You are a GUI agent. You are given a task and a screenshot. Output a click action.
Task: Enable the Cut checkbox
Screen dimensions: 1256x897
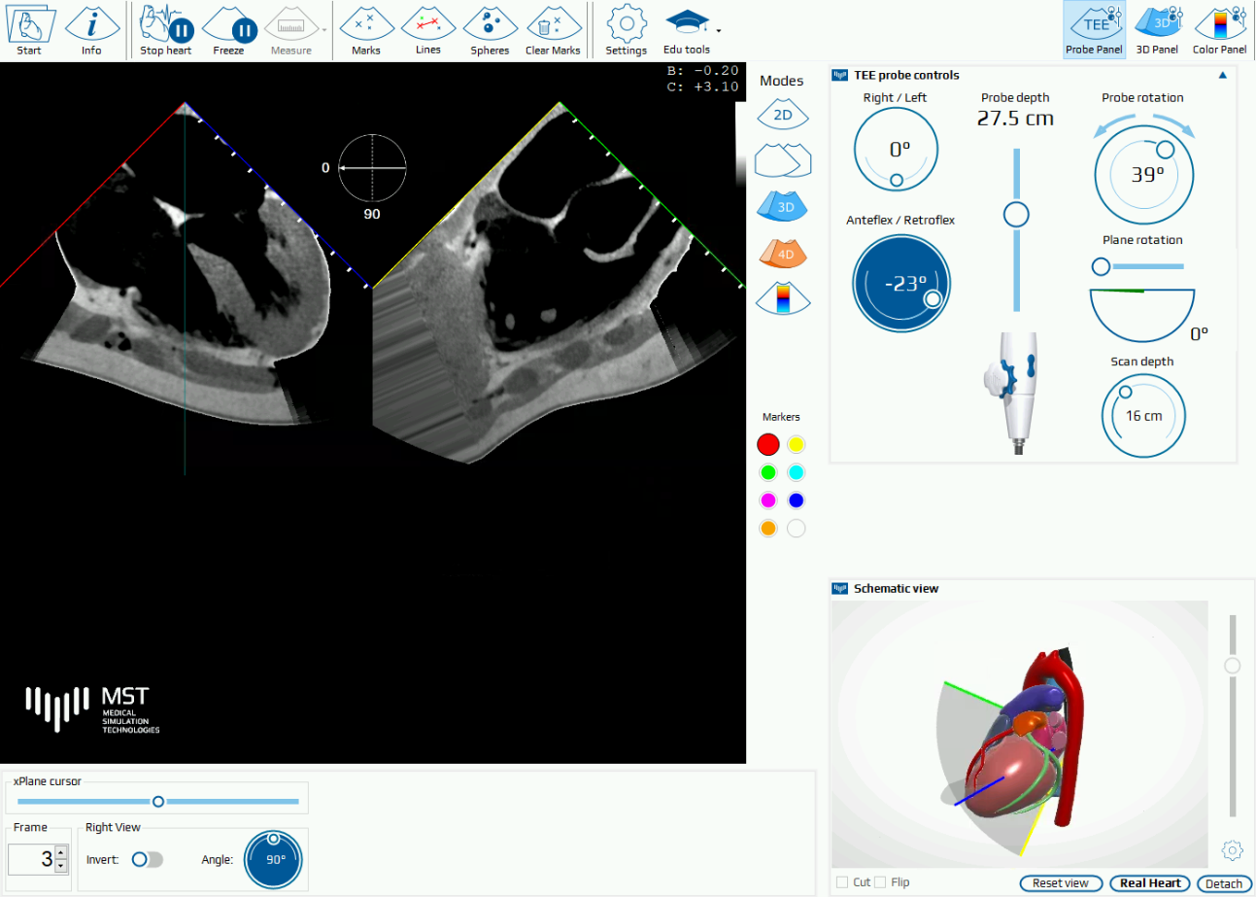click(x=842, y=882)
